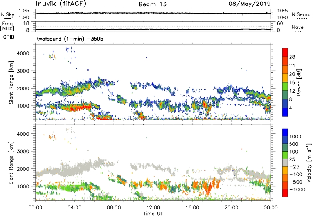The width and height of the screenshot is (313, 216).
Task: Click 'twofsound (1-min) -3505' text
Action: point(70,39)
